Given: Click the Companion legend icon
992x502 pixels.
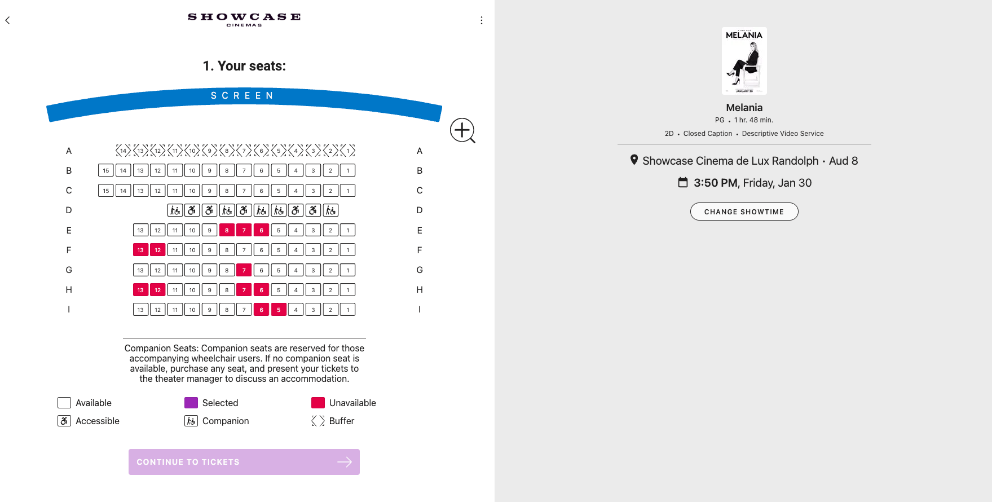Looking at the screenshot, I should [191, 421].
